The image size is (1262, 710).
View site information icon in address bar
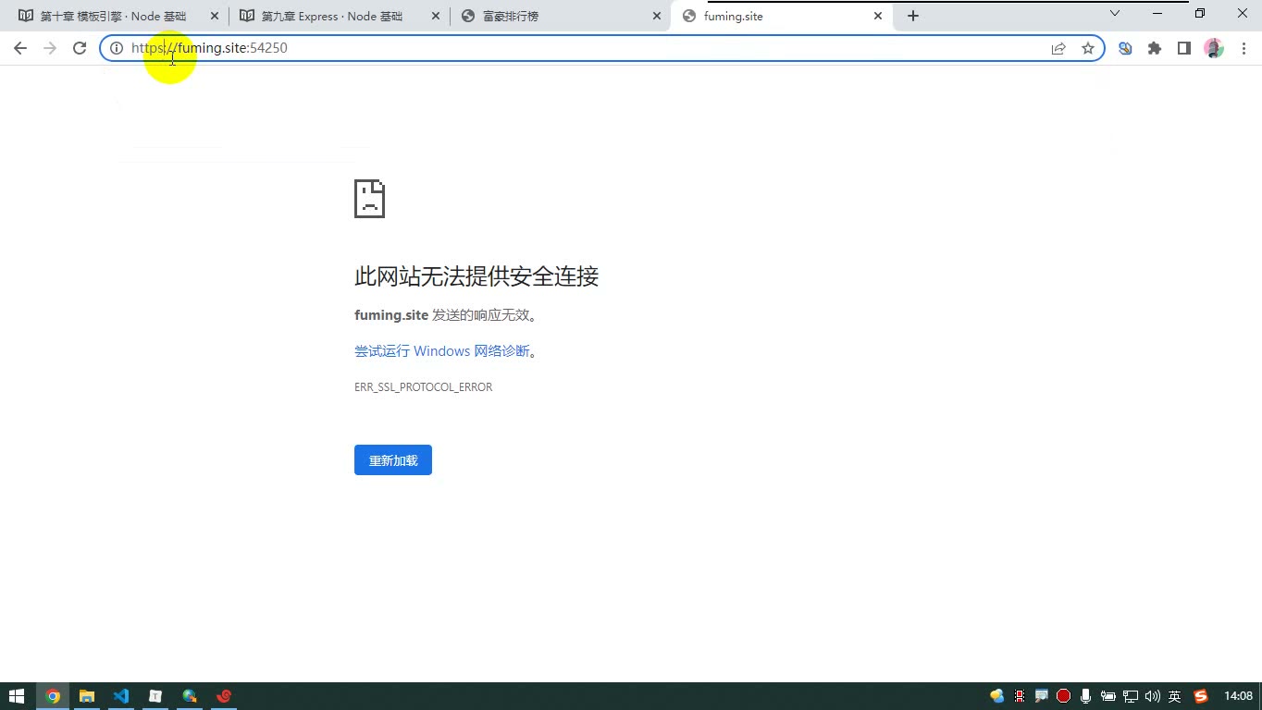tap(117, 48)
